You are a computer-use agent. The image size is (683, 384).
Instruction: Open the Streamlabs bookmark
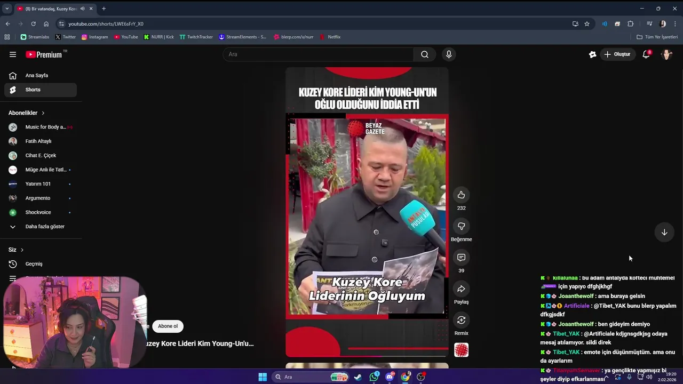(x=35, y=37)
